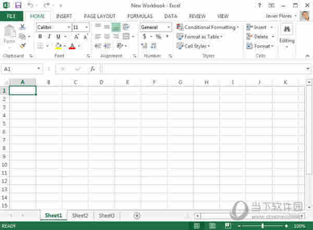Select the Format Painter brush

pyautogui.click(x=22, y=46)
